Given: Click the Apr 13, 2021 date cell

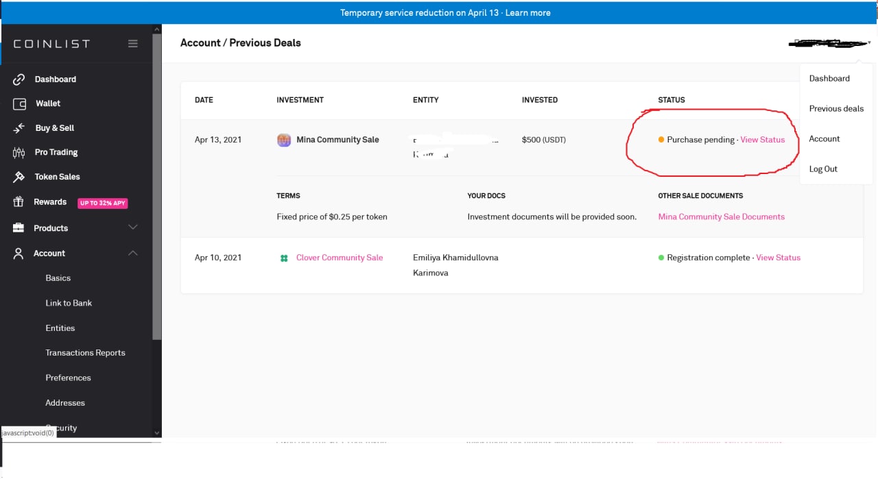Looking at the screenshot, I should click(x=218, y=140).
